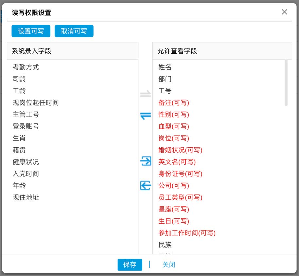299x276 pixels.
Task: Save the permission settings via 保存
Action: [130, 265]
